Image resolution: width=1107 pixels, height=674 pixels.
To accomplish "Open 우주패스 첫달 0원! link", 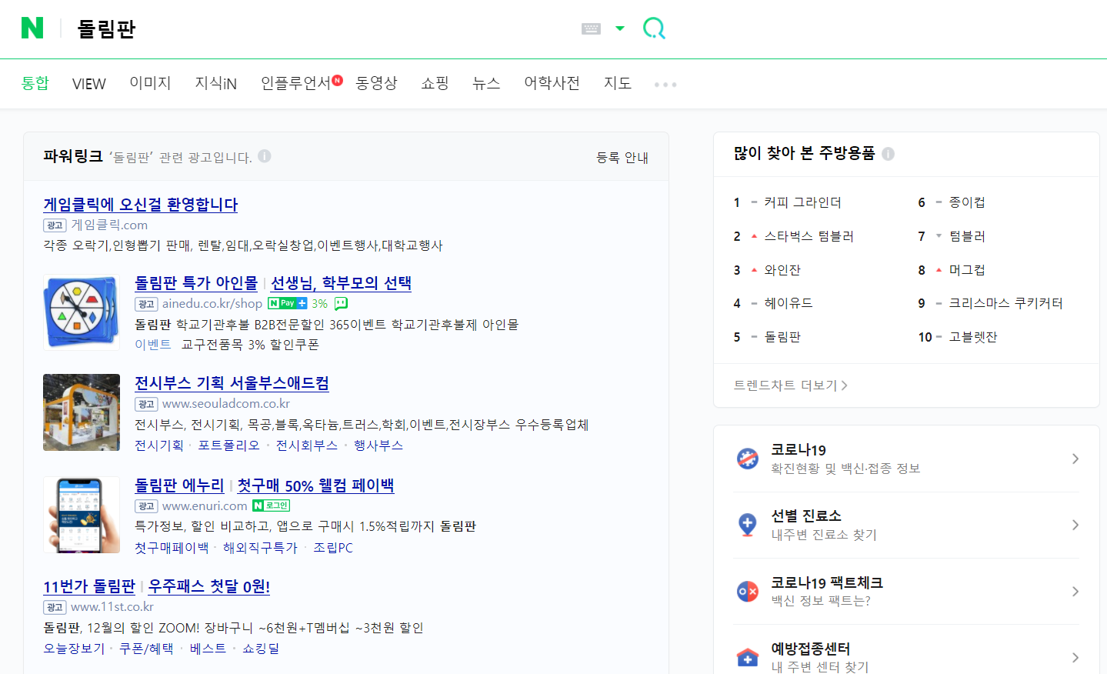I will tap(209, 587).
